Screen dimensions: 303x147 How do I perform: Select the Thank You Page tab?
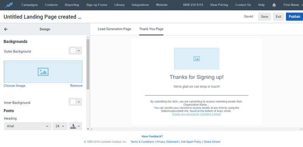[x=151, y=29]
